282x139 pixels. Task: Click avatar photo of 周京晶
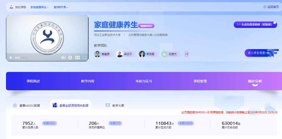coord(142,54)
